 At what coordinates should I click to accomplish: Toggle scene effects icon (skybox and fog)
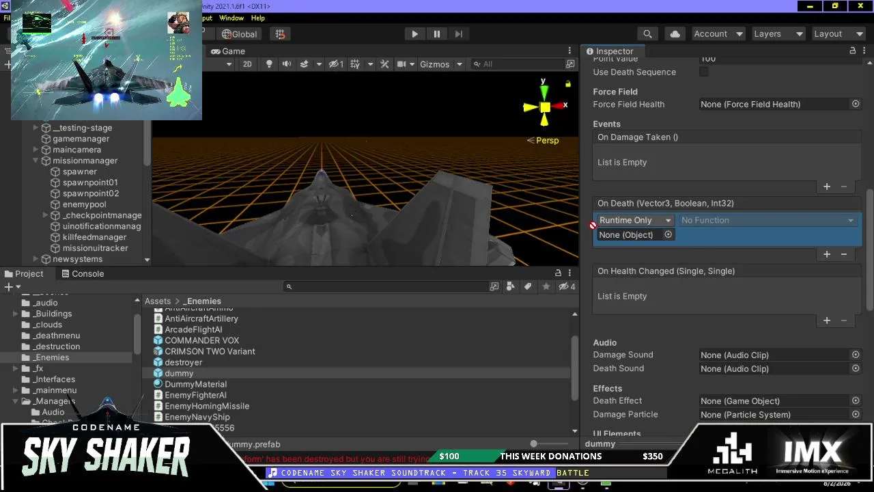(305, 64)
